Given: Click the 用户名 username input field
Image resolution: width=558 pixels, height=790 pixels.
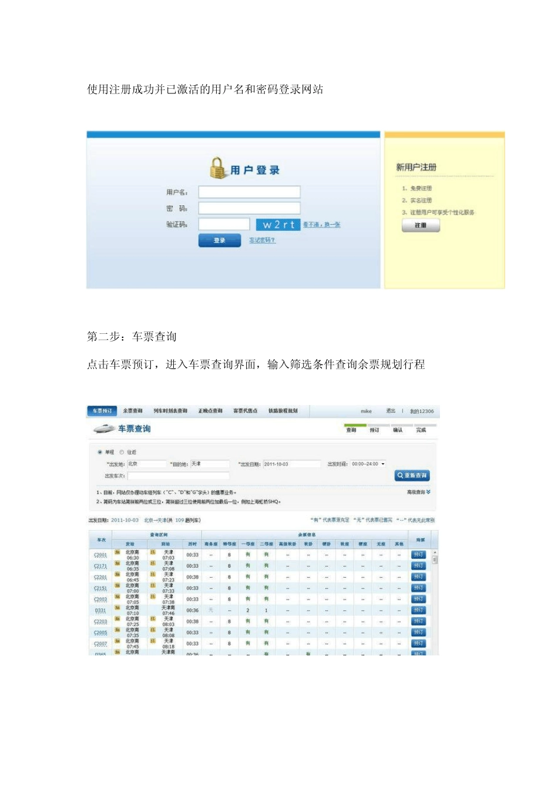Looking at the screenshot, I should tap(249, 192).
